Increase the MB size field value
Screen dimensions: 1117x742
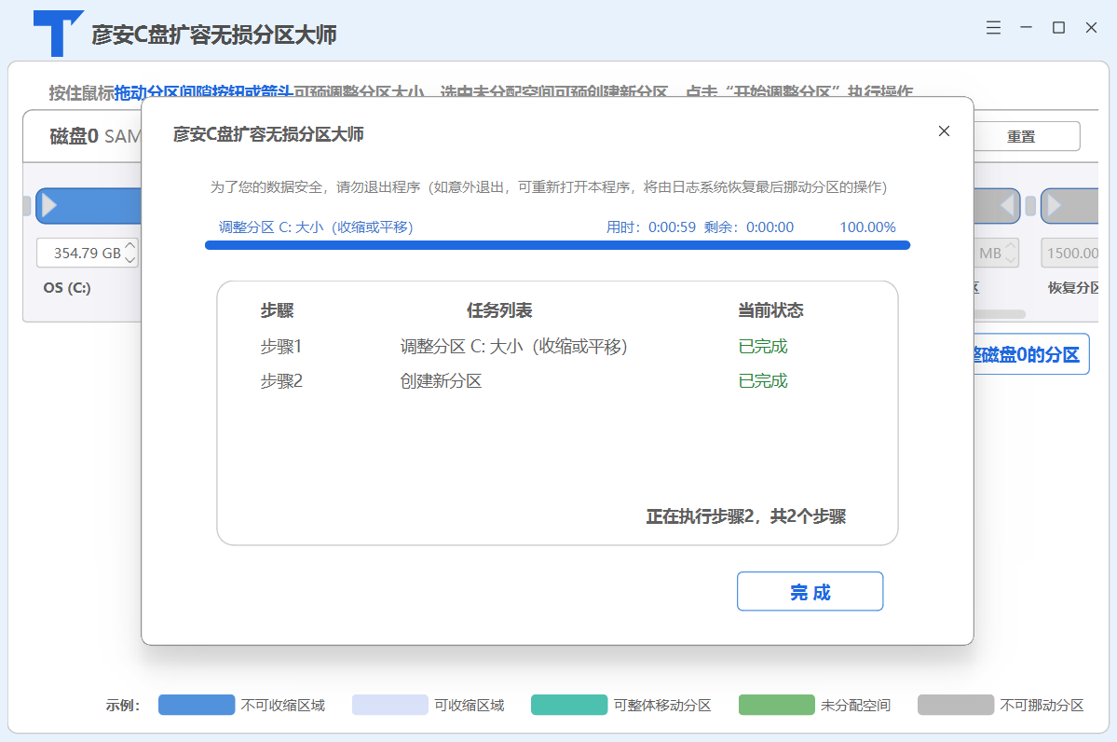1010,246
